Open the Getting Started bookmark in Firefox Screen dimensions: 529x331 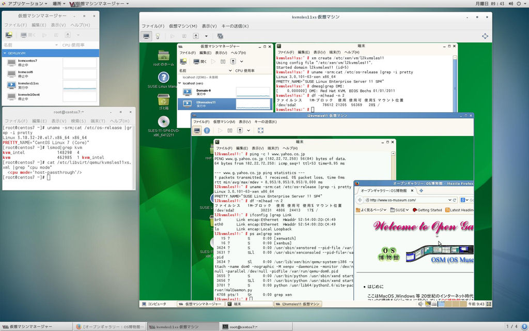(x=427, y=210)
